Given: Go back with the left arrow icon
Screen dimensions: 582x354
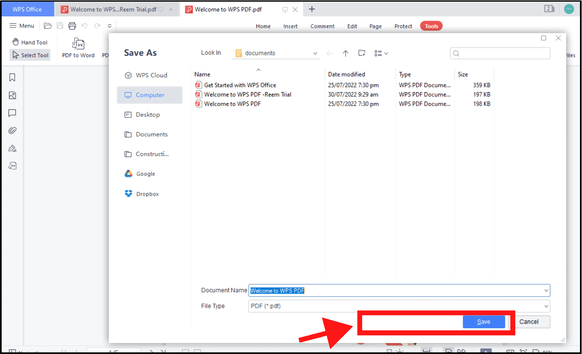Looking at the screenshot, I should 330,53.
